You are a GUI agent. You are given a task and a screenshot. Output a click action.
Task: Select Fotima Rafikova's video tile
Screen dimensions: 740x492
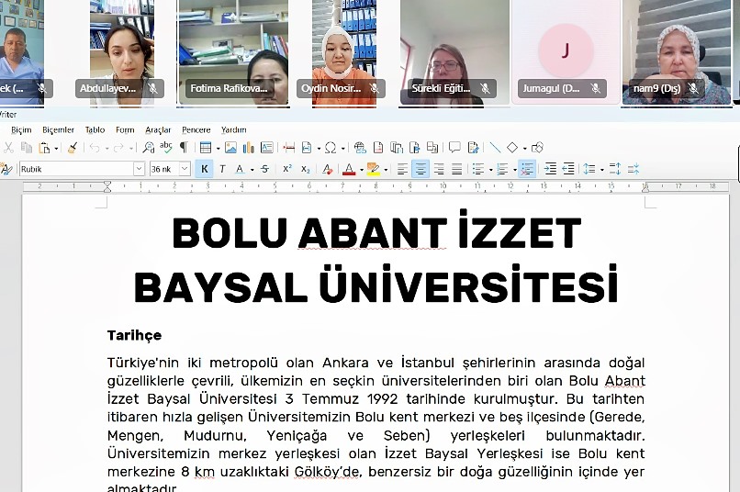[x=233, y=53]
